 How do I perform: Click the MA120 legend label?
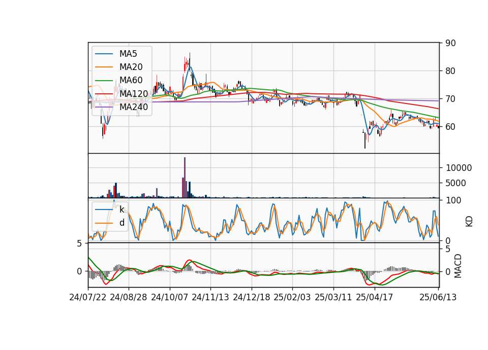134,93
